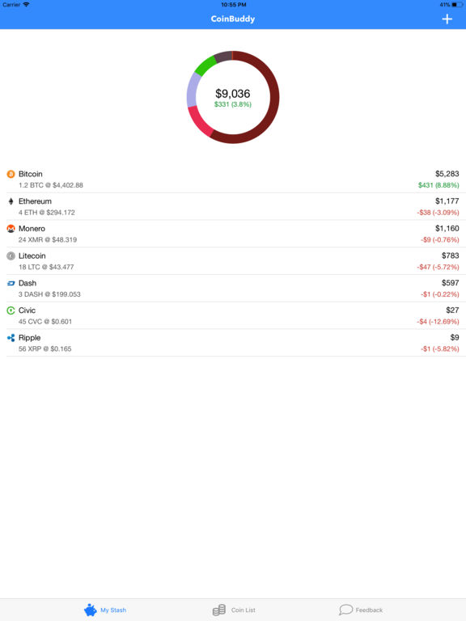The image size is (466, 621).
Task: Tap the plus icon to add a coin
Action: pyautogui.click(x=447, y=19)
